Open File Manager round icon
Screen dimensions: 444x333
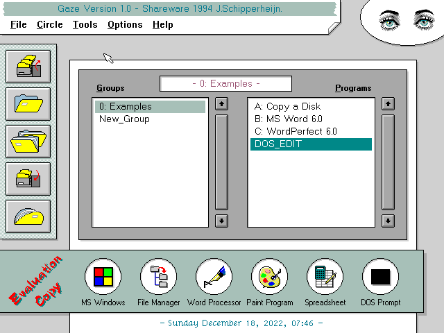(x=159, y=277)
